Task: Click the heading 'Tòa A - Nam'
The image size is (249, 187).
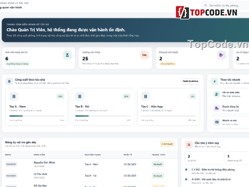Action: click(x=17, y=107)
